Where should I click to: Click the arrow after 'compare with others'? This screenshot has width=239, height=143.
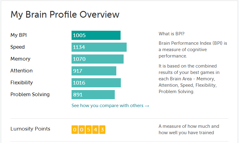[x=147, y=106]
